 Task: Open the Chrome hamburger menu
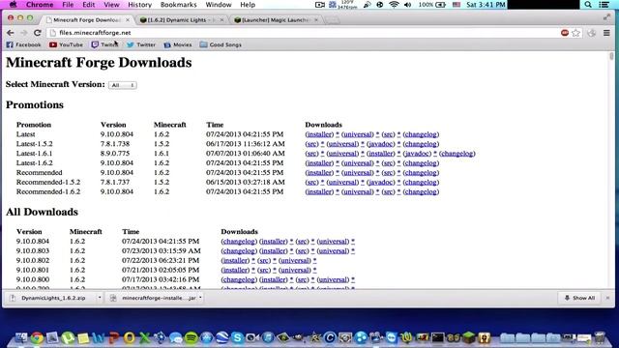click(606, 33)
